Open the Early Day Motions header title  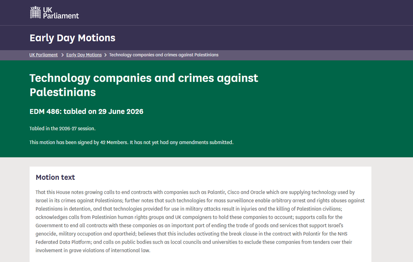pyautogui.click(x=73, y=38)
